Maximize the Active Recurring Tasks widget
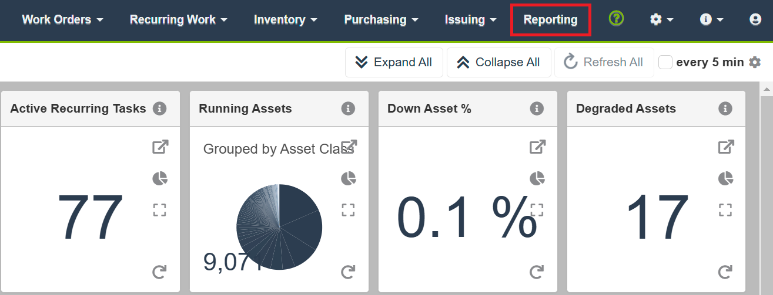Screen dimensions: 773x295 pyautogui.click(x=160, y=210)
